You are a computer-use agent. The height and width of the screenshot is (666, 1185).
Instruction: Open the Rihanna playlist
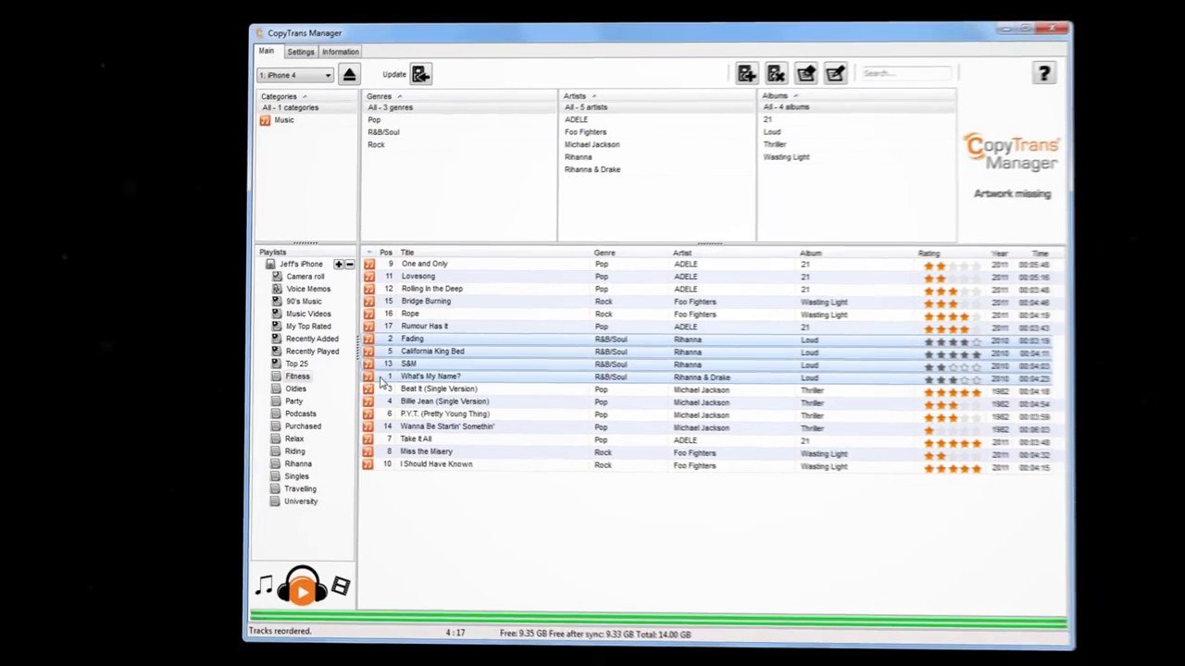click(x=298, y=463)
